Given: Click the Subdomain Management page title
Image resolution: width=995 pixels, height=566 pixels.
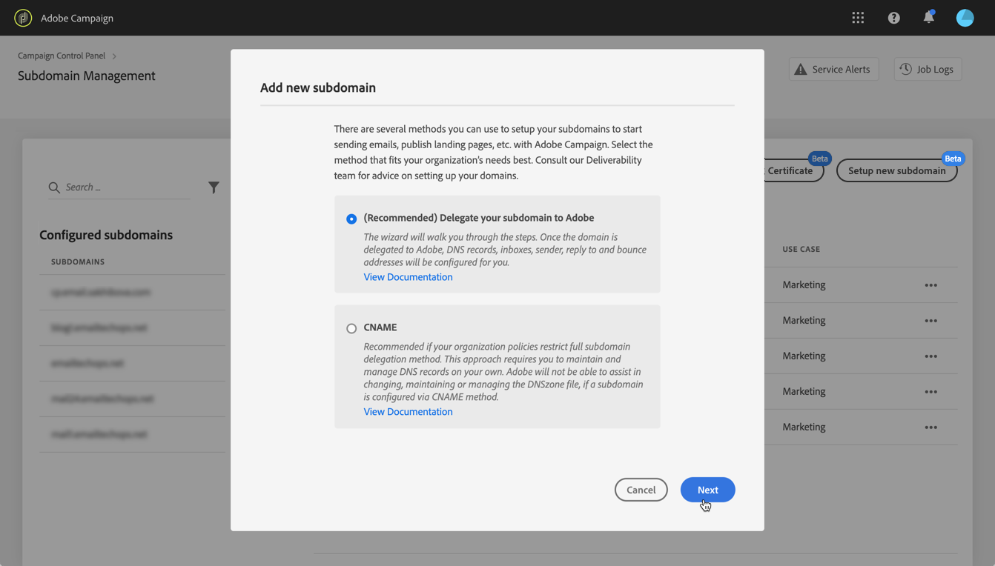Looking at the screenshot, I should point(87,76).
